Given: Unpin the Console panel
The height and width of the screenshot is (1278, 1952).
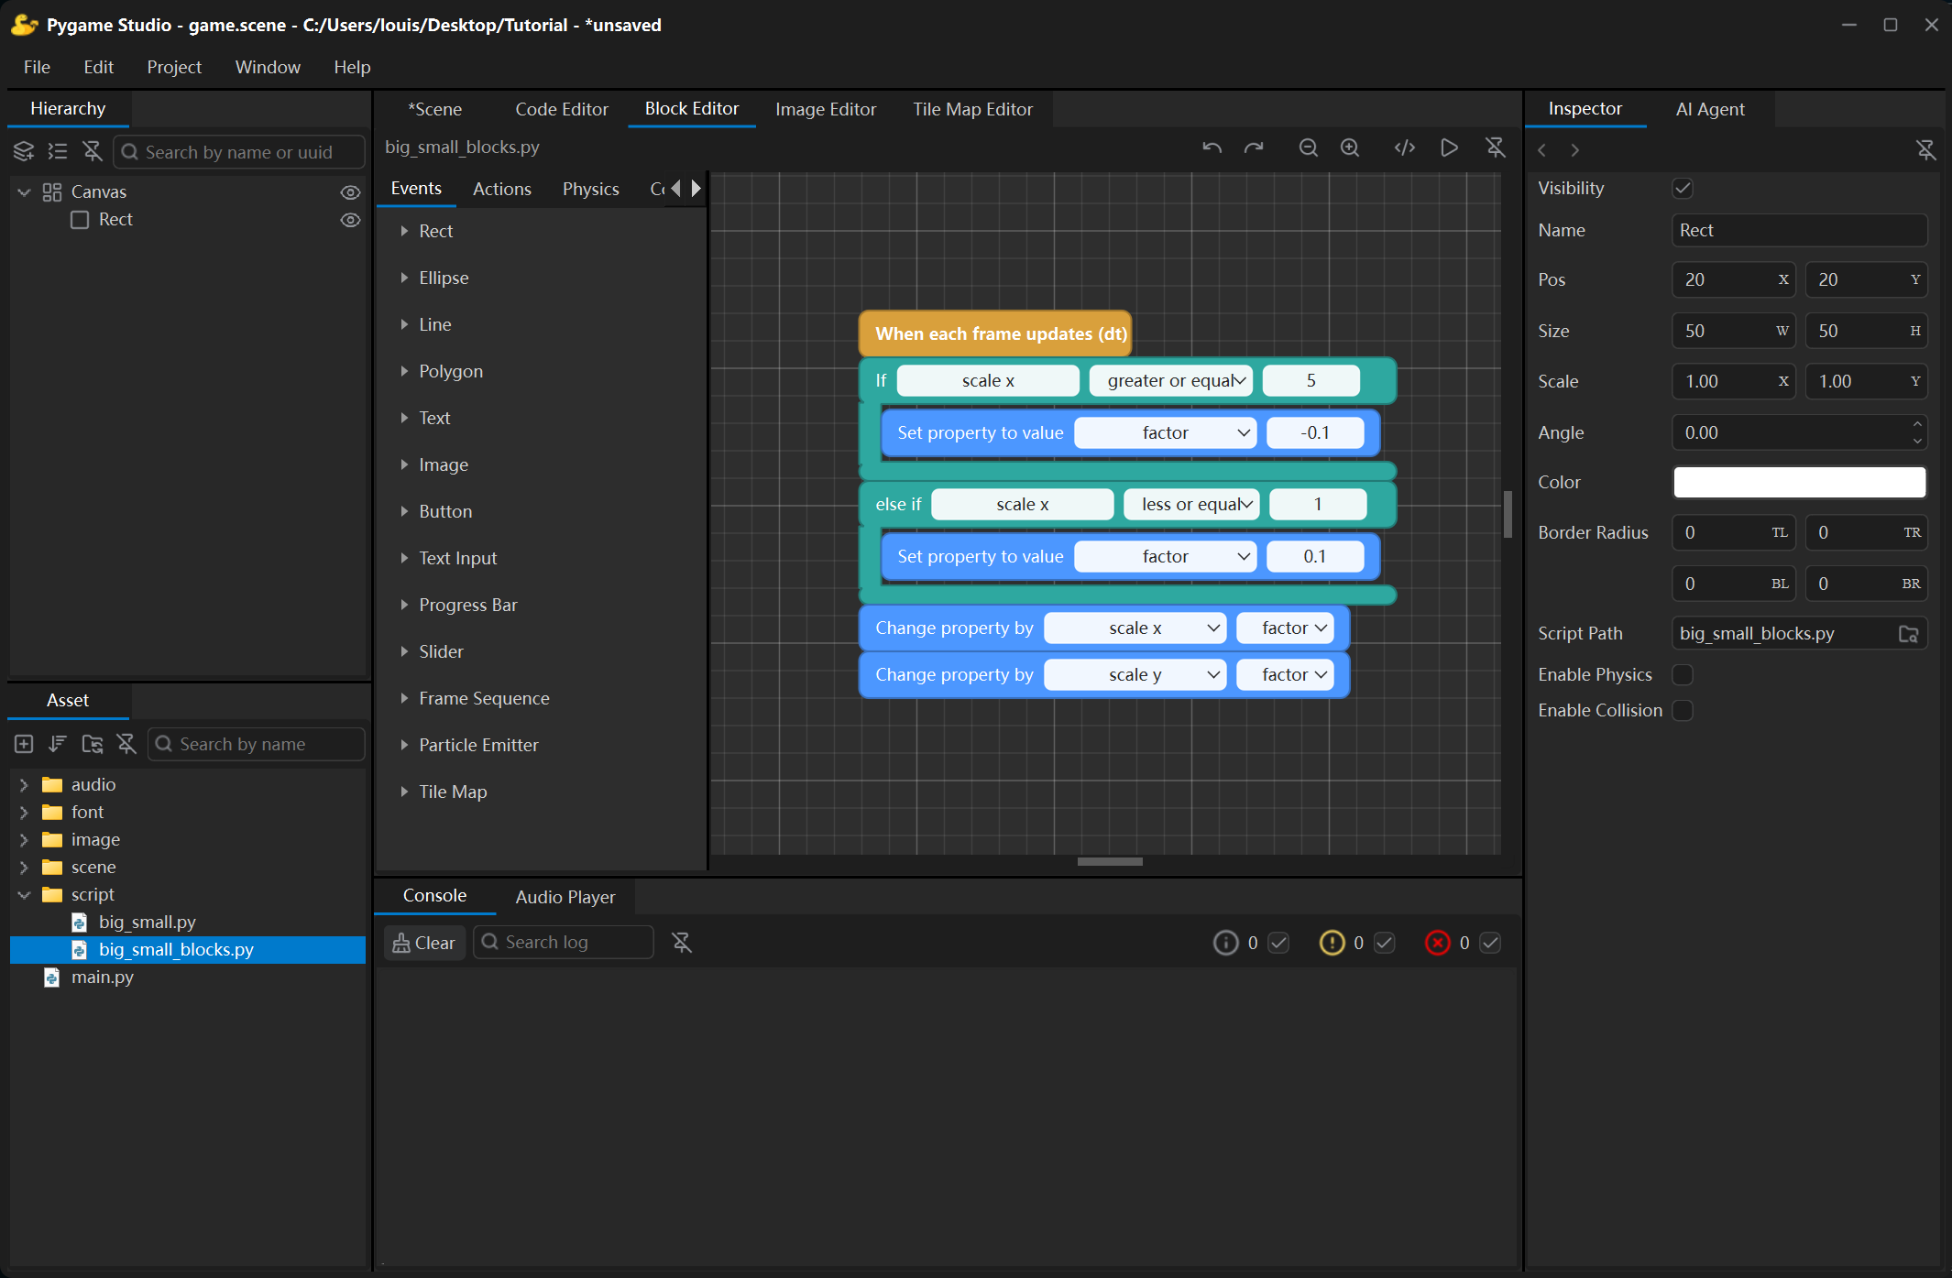Looking at the screenshot, I should (x=682, y=943).
